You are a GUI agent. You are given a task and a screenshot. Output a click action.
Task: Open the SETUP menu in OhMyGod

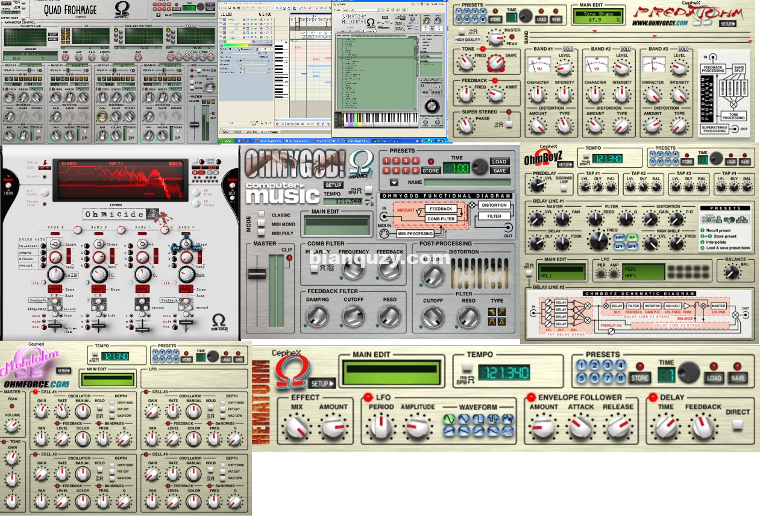334,185
